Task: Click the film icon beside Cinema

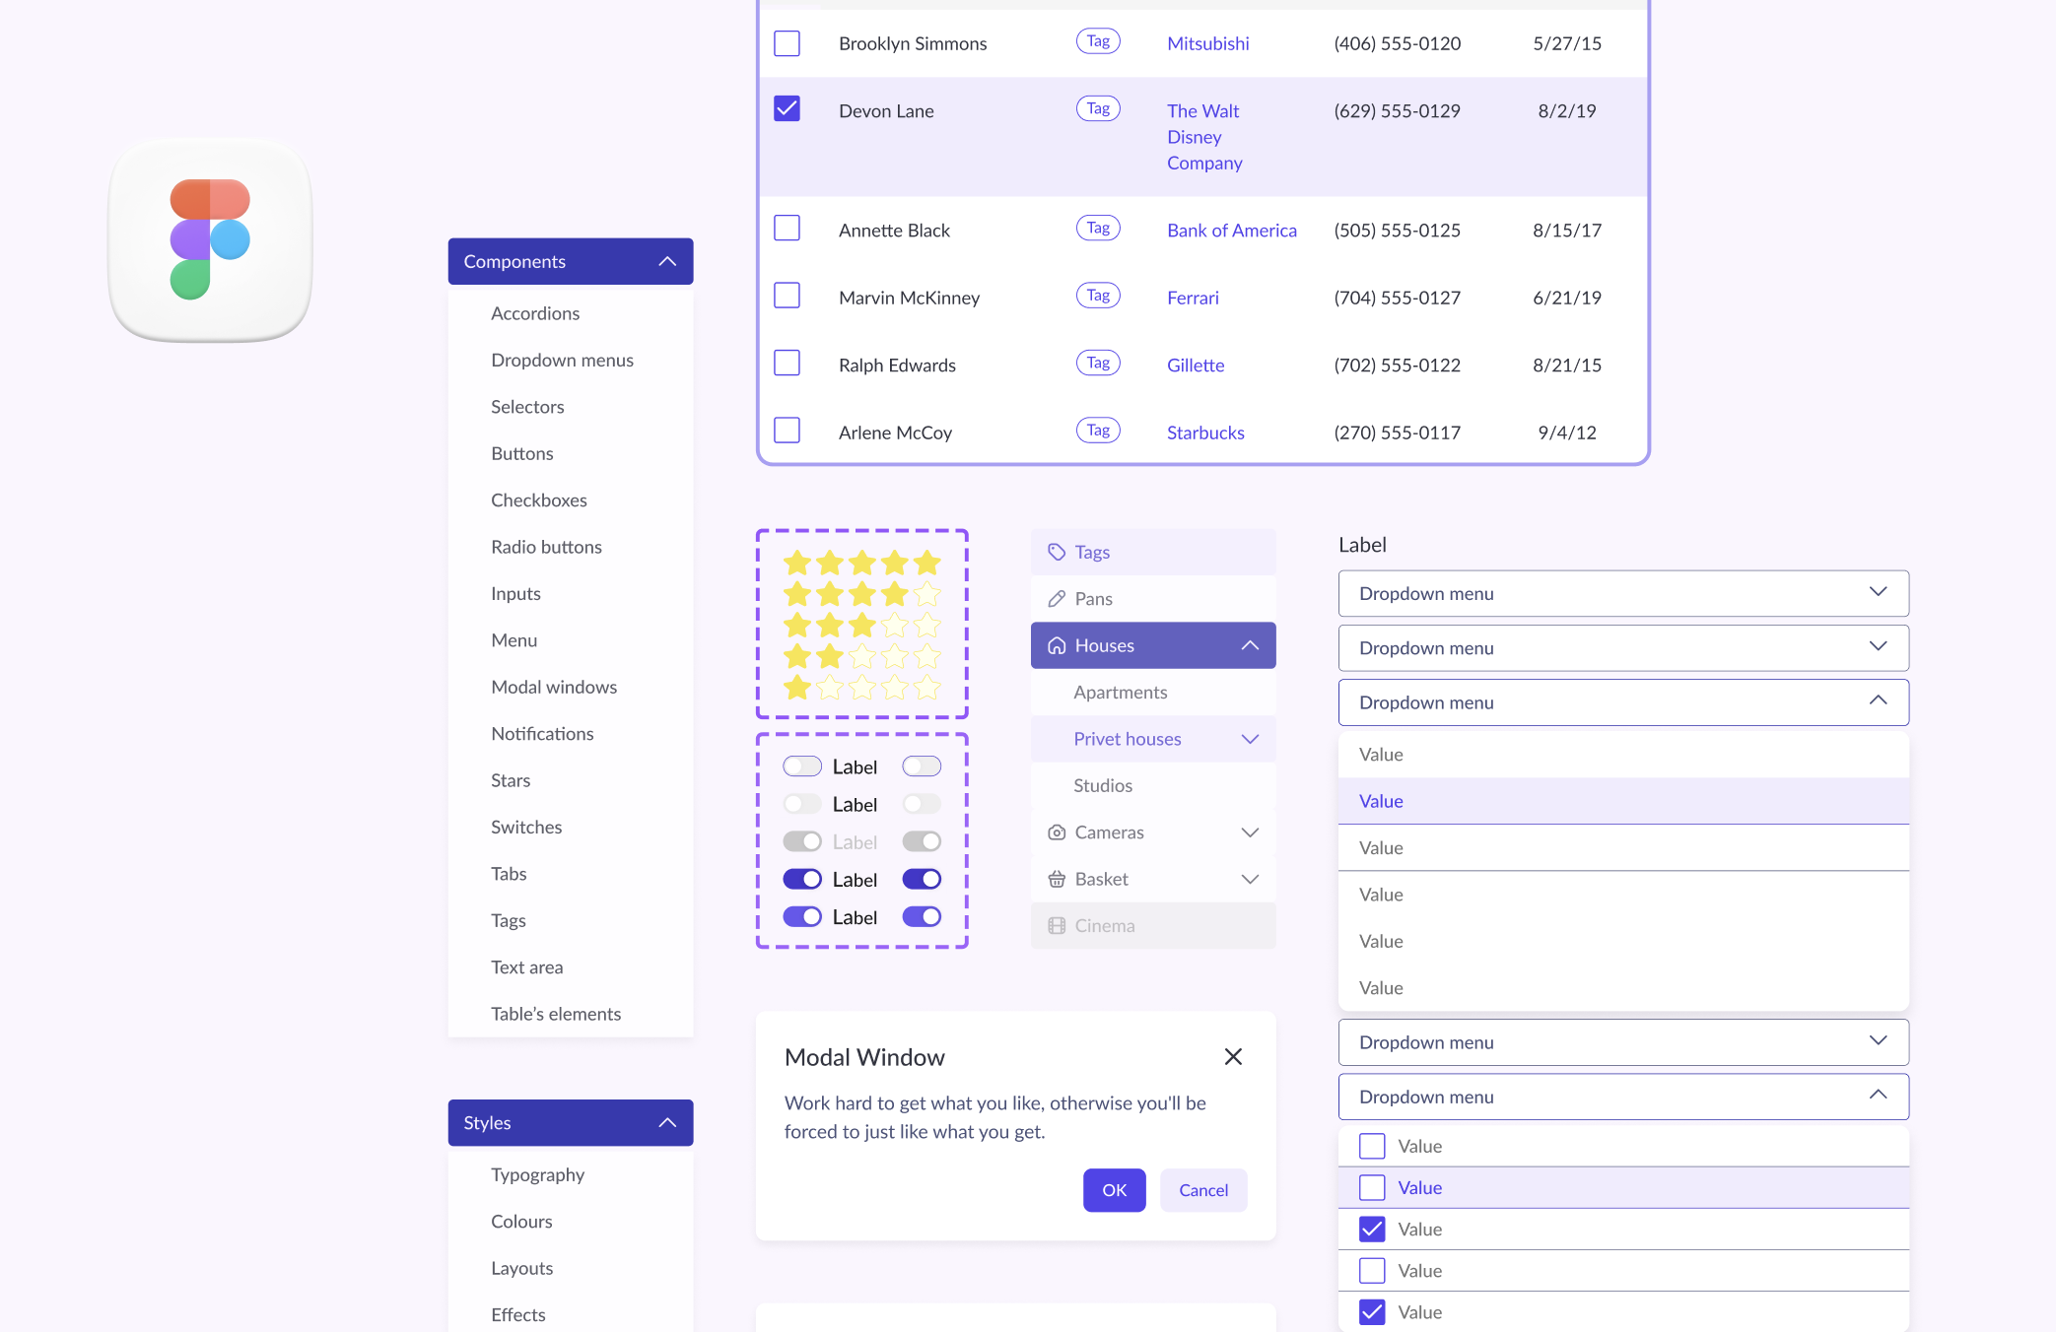Action: point(1057,925)
